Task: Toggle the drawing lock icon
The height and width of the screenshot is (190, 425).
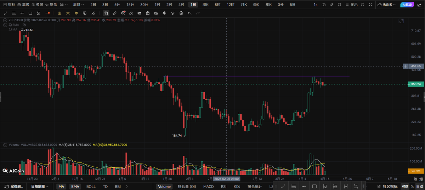Action: [148, 13]
